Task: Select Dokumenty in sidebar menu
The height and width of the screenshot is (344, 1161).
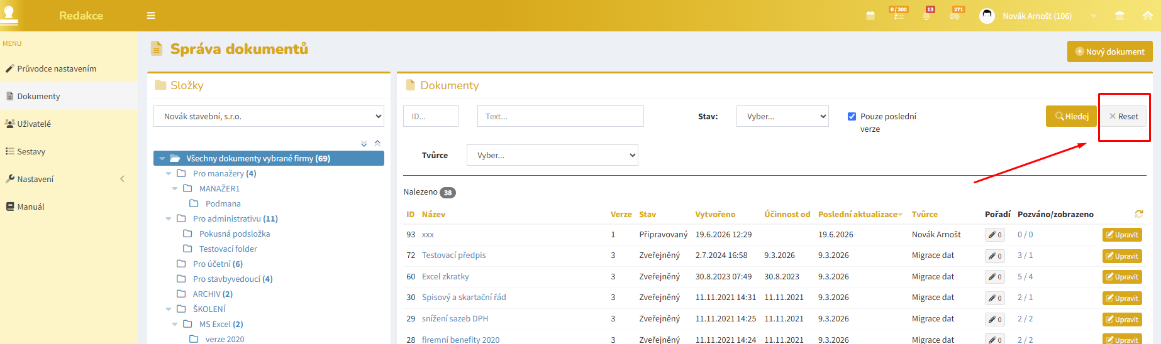Action: pyautogui.click(x=69, y=96)
